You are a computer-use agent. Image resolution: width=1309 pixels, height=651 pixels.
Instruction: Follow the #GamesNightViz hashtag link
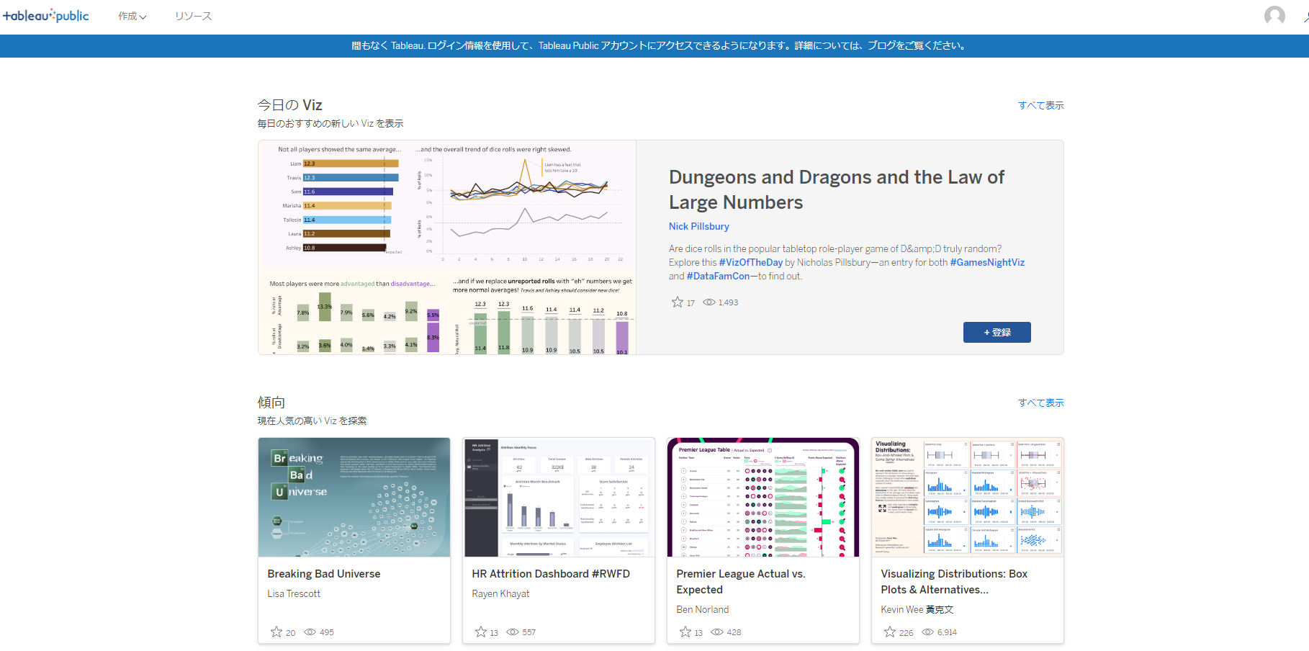click(x=987, y=263)
